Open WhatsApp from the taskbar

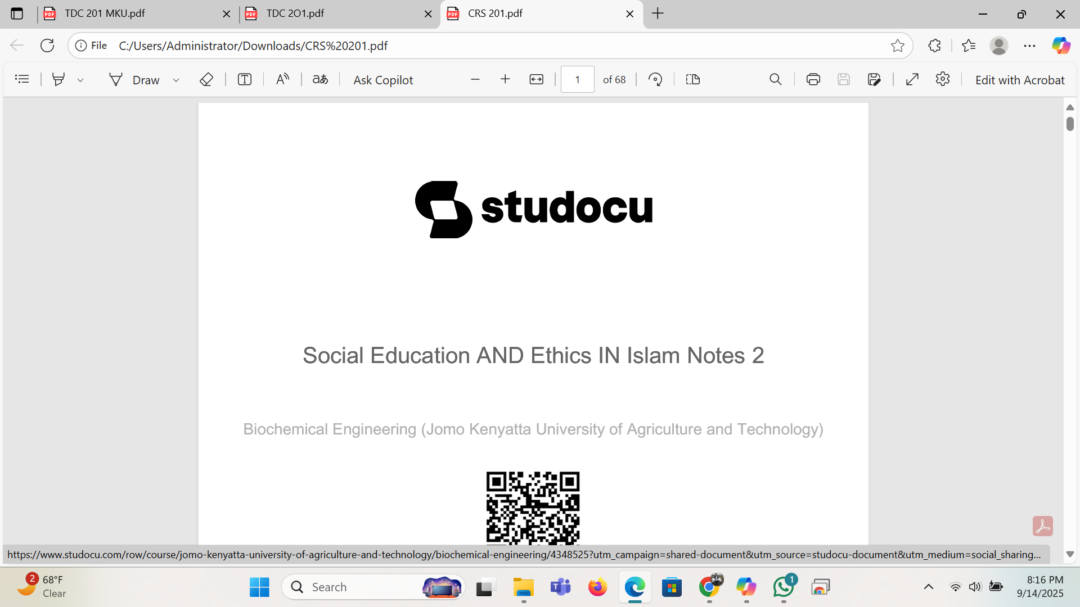coord(784,587)
